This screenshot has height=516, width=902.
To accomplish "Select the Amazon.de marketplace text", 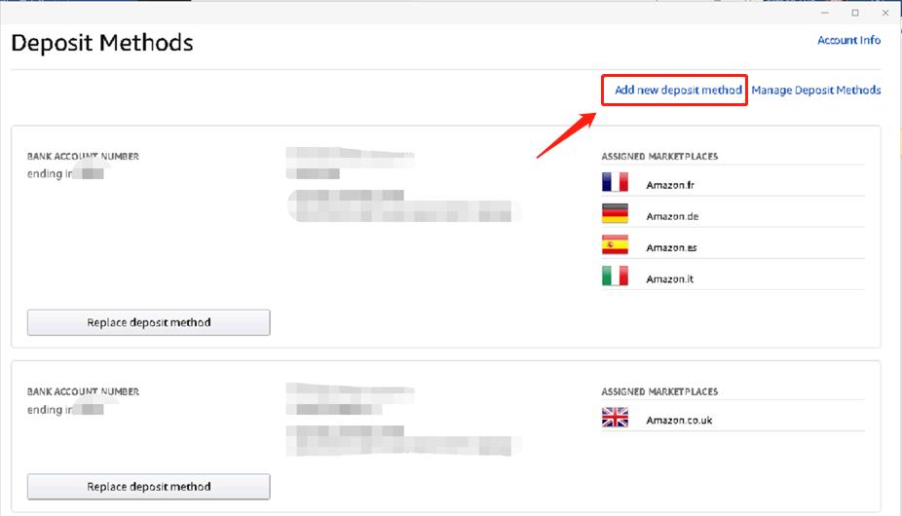I will coord(672,216).
